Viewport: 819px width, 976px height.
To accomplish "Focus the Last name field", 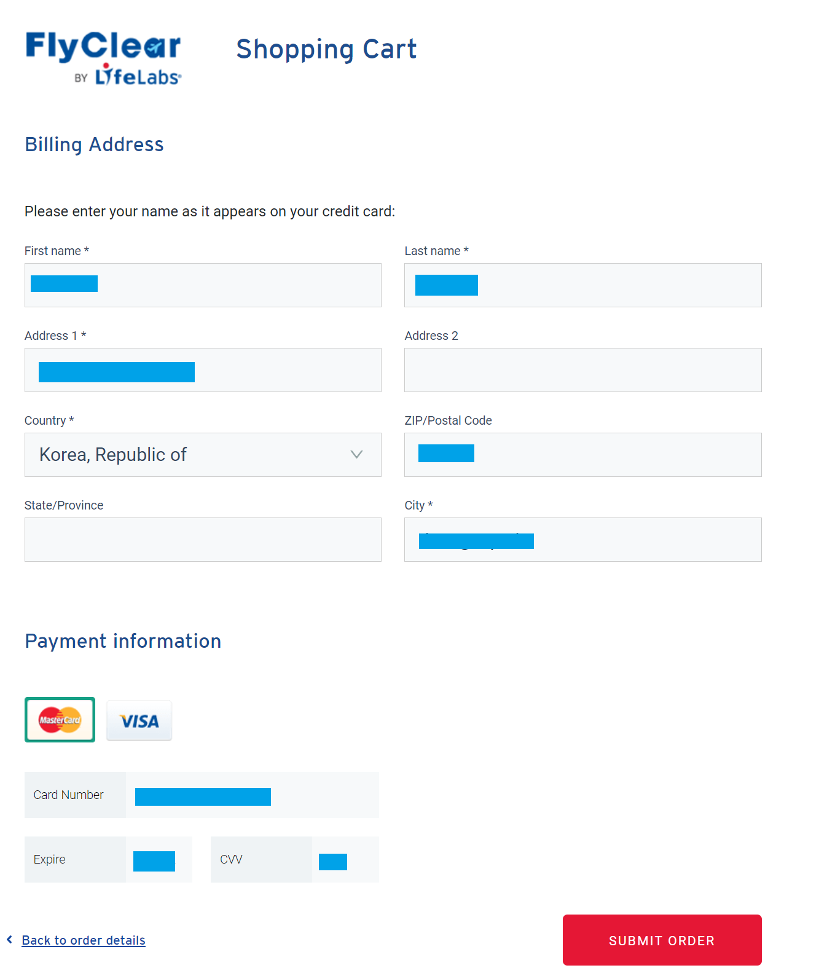I will coord(582,285).
